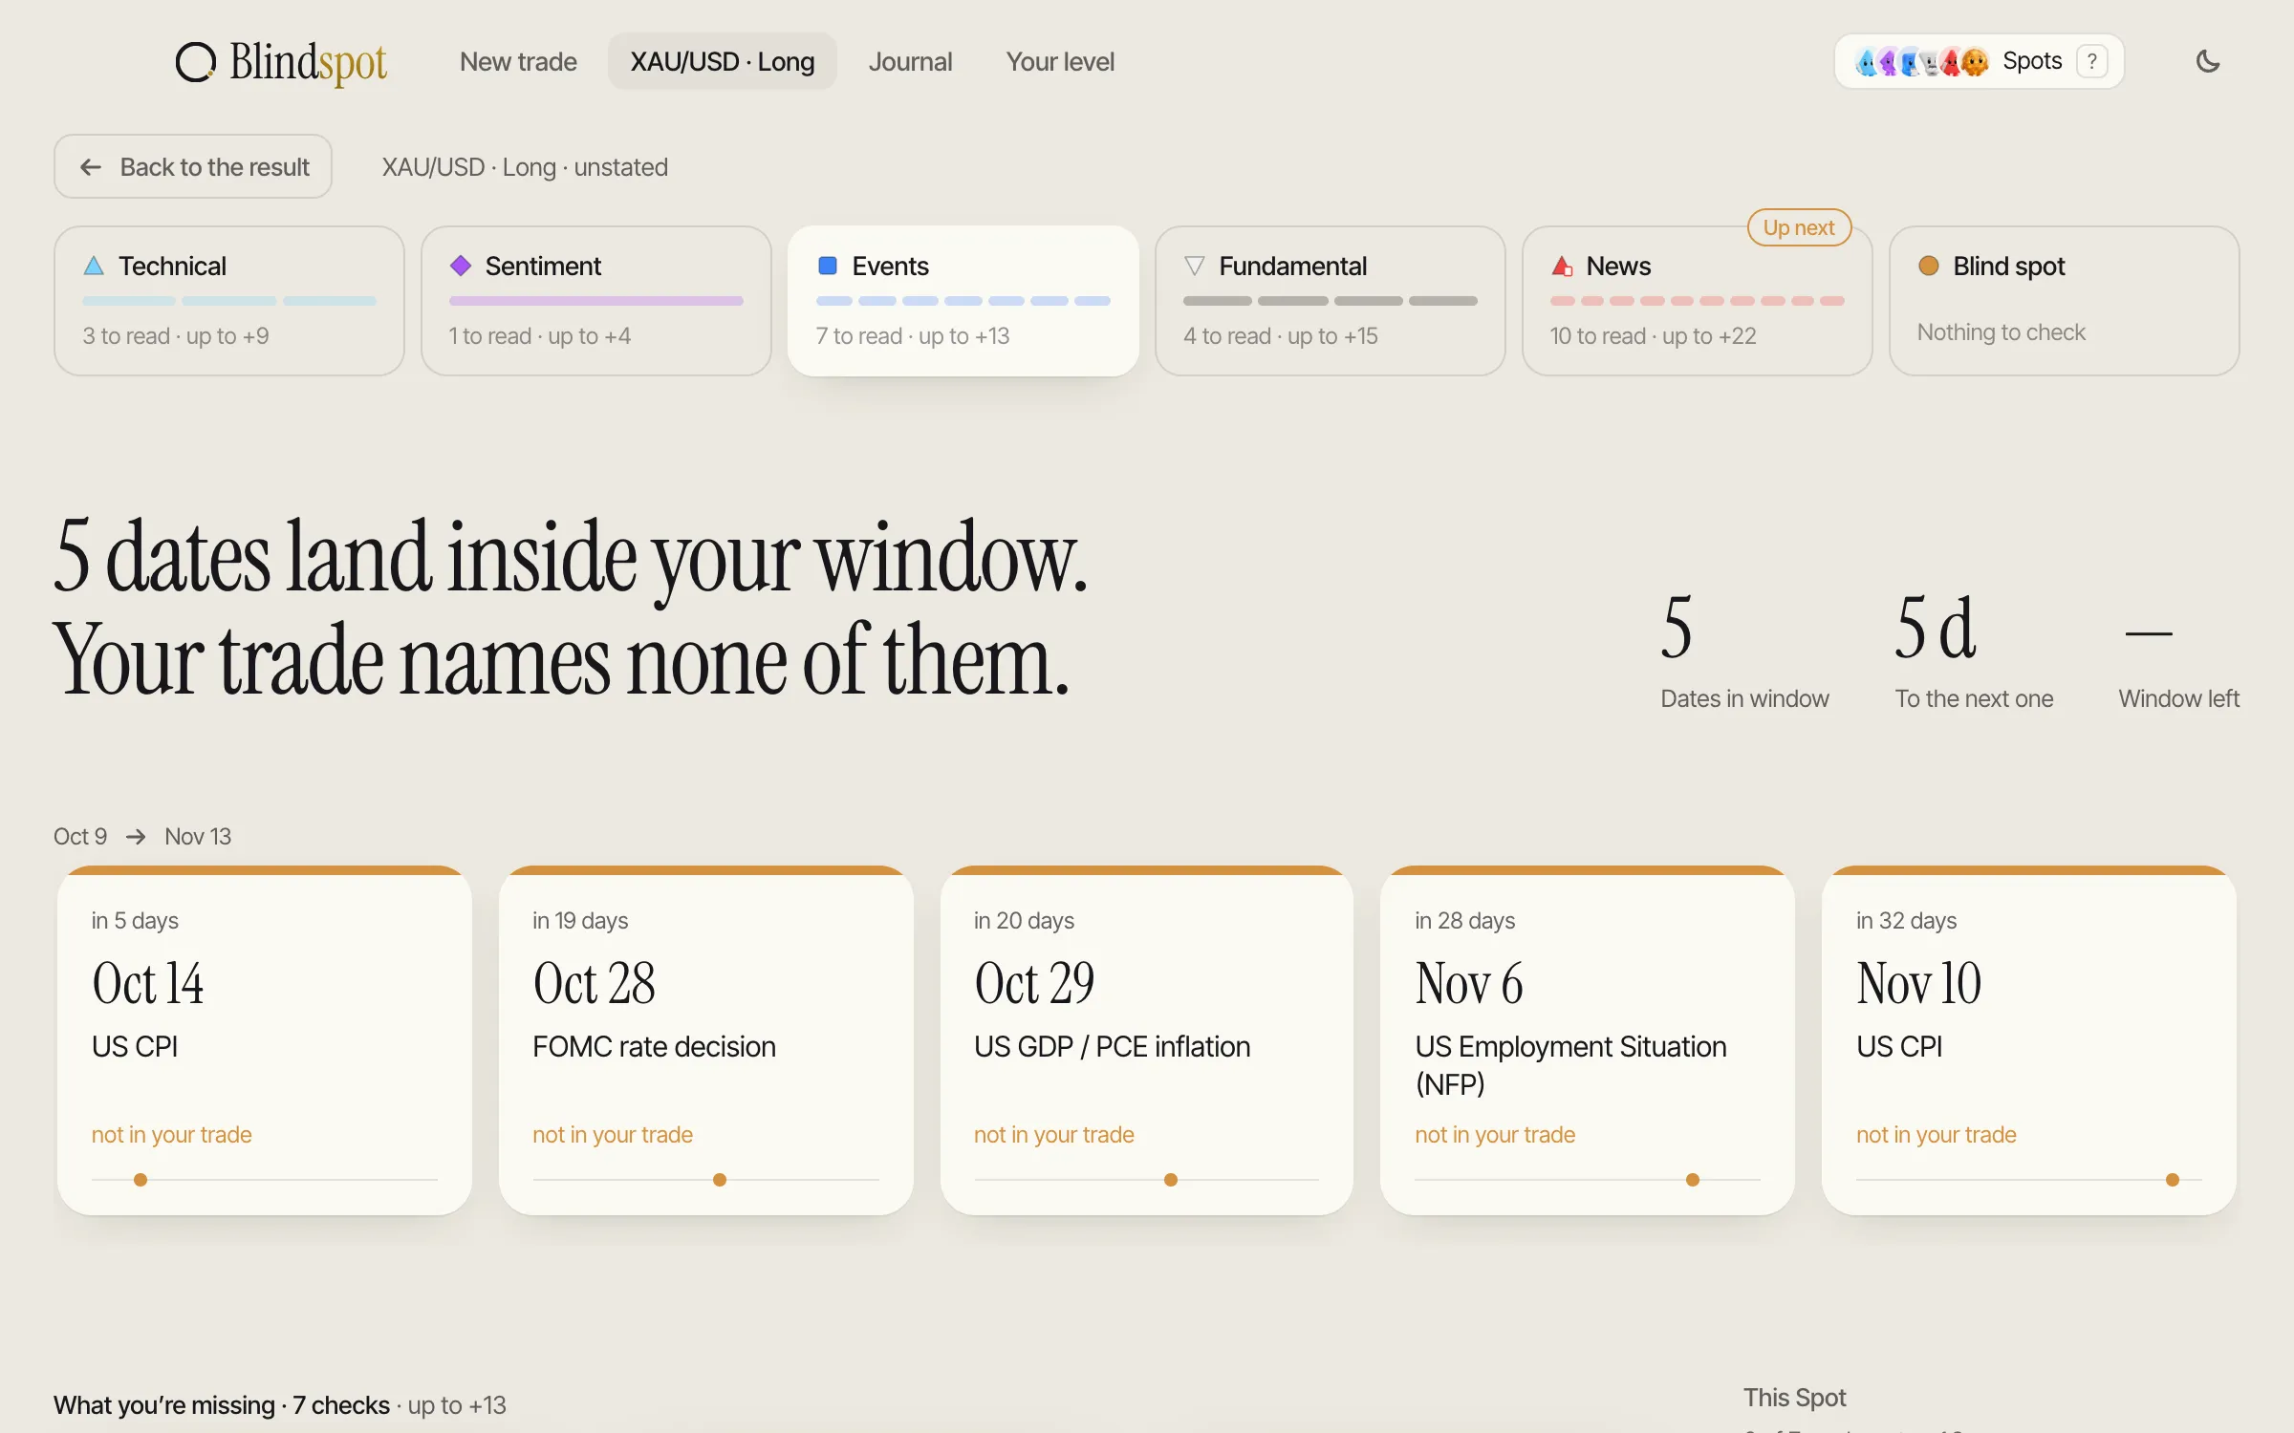This screenshot has height=1433, width=2294.
Task: Go to Your level page
Action: 1060,61
